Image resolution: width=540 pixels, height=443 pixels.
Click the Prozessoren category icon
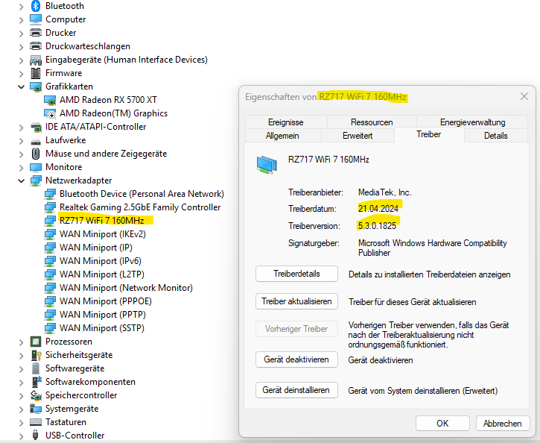36,342
